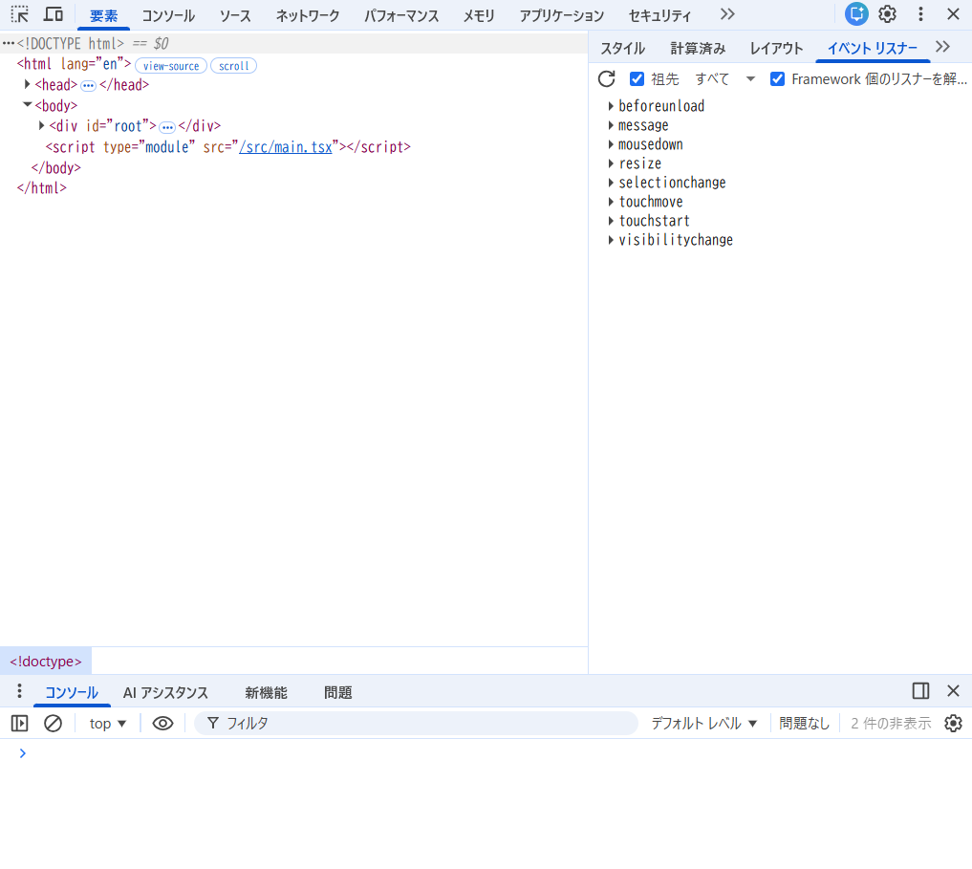Screen dimensions: 972x869
Task: Click the !doctype breadcrumb
Action: (45, 662)
